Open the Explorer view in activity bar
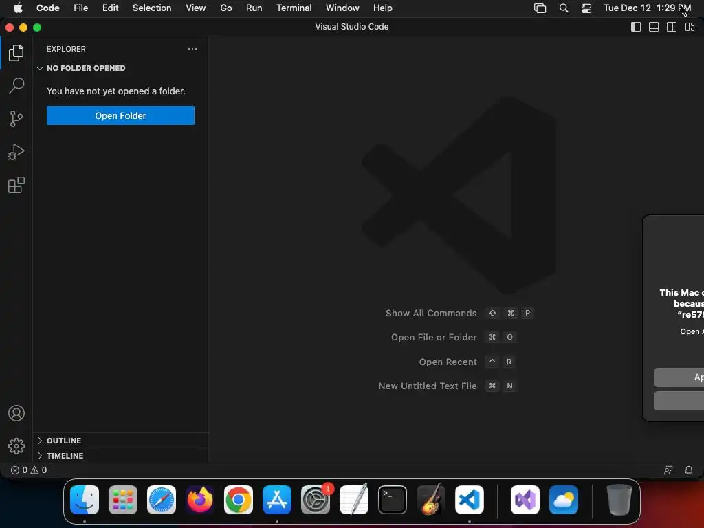Image resolution: width=704 pixels, height=528 pixels. (16, 53)
